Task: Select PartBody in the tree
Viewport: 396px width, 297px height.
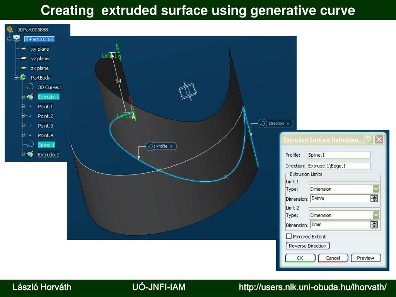Action: (41, 77)
